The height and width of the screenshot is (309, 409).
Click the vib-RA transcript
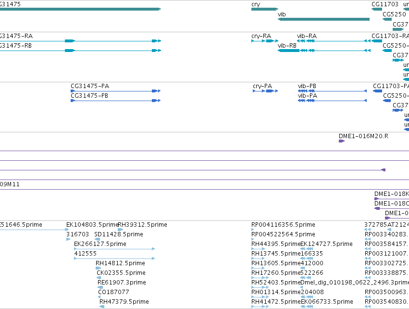[x=334, y=41]
